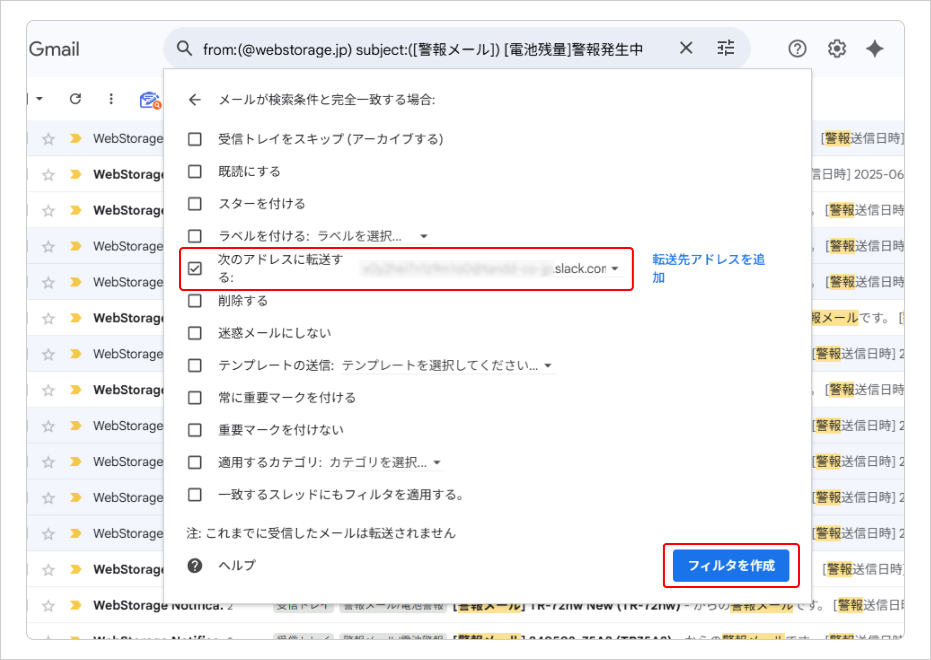Expand the forwarding address slack.com dropdown
931x660 pixels.
[615, 268]
